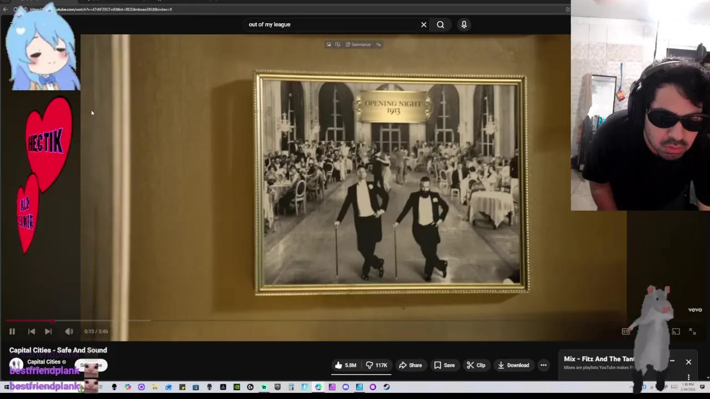Open Discord from the taskbar
Viewport: 710px width, 399px height.
(345, 387)
